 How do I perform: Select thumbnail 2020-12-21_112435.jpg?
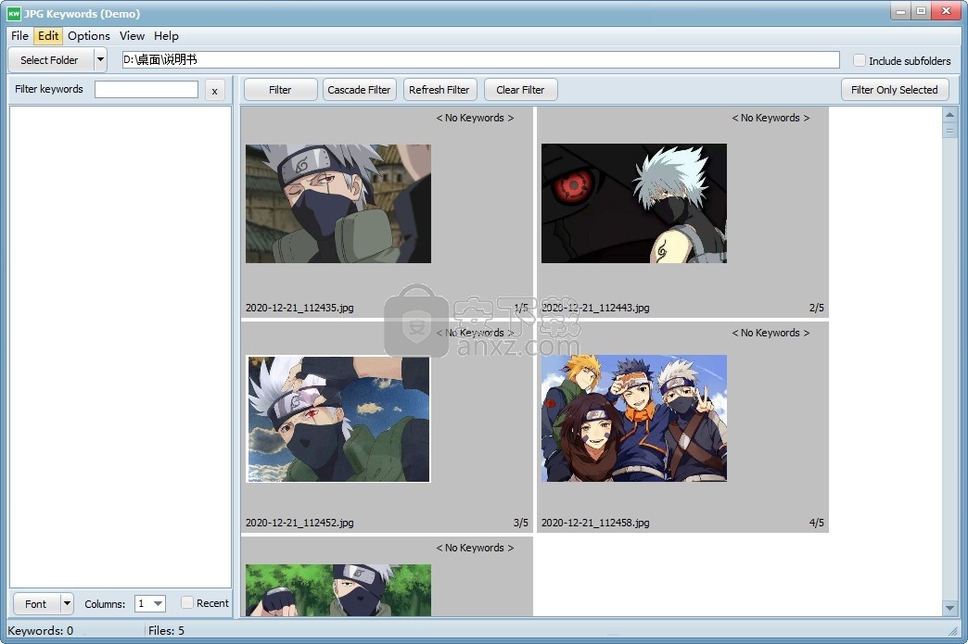(338, 204)
